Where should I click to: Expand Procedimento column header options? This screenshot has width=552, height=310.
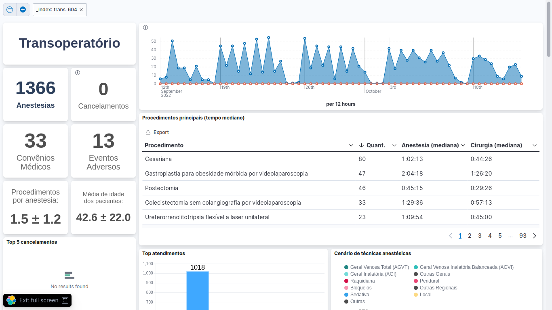pos(351,145)
